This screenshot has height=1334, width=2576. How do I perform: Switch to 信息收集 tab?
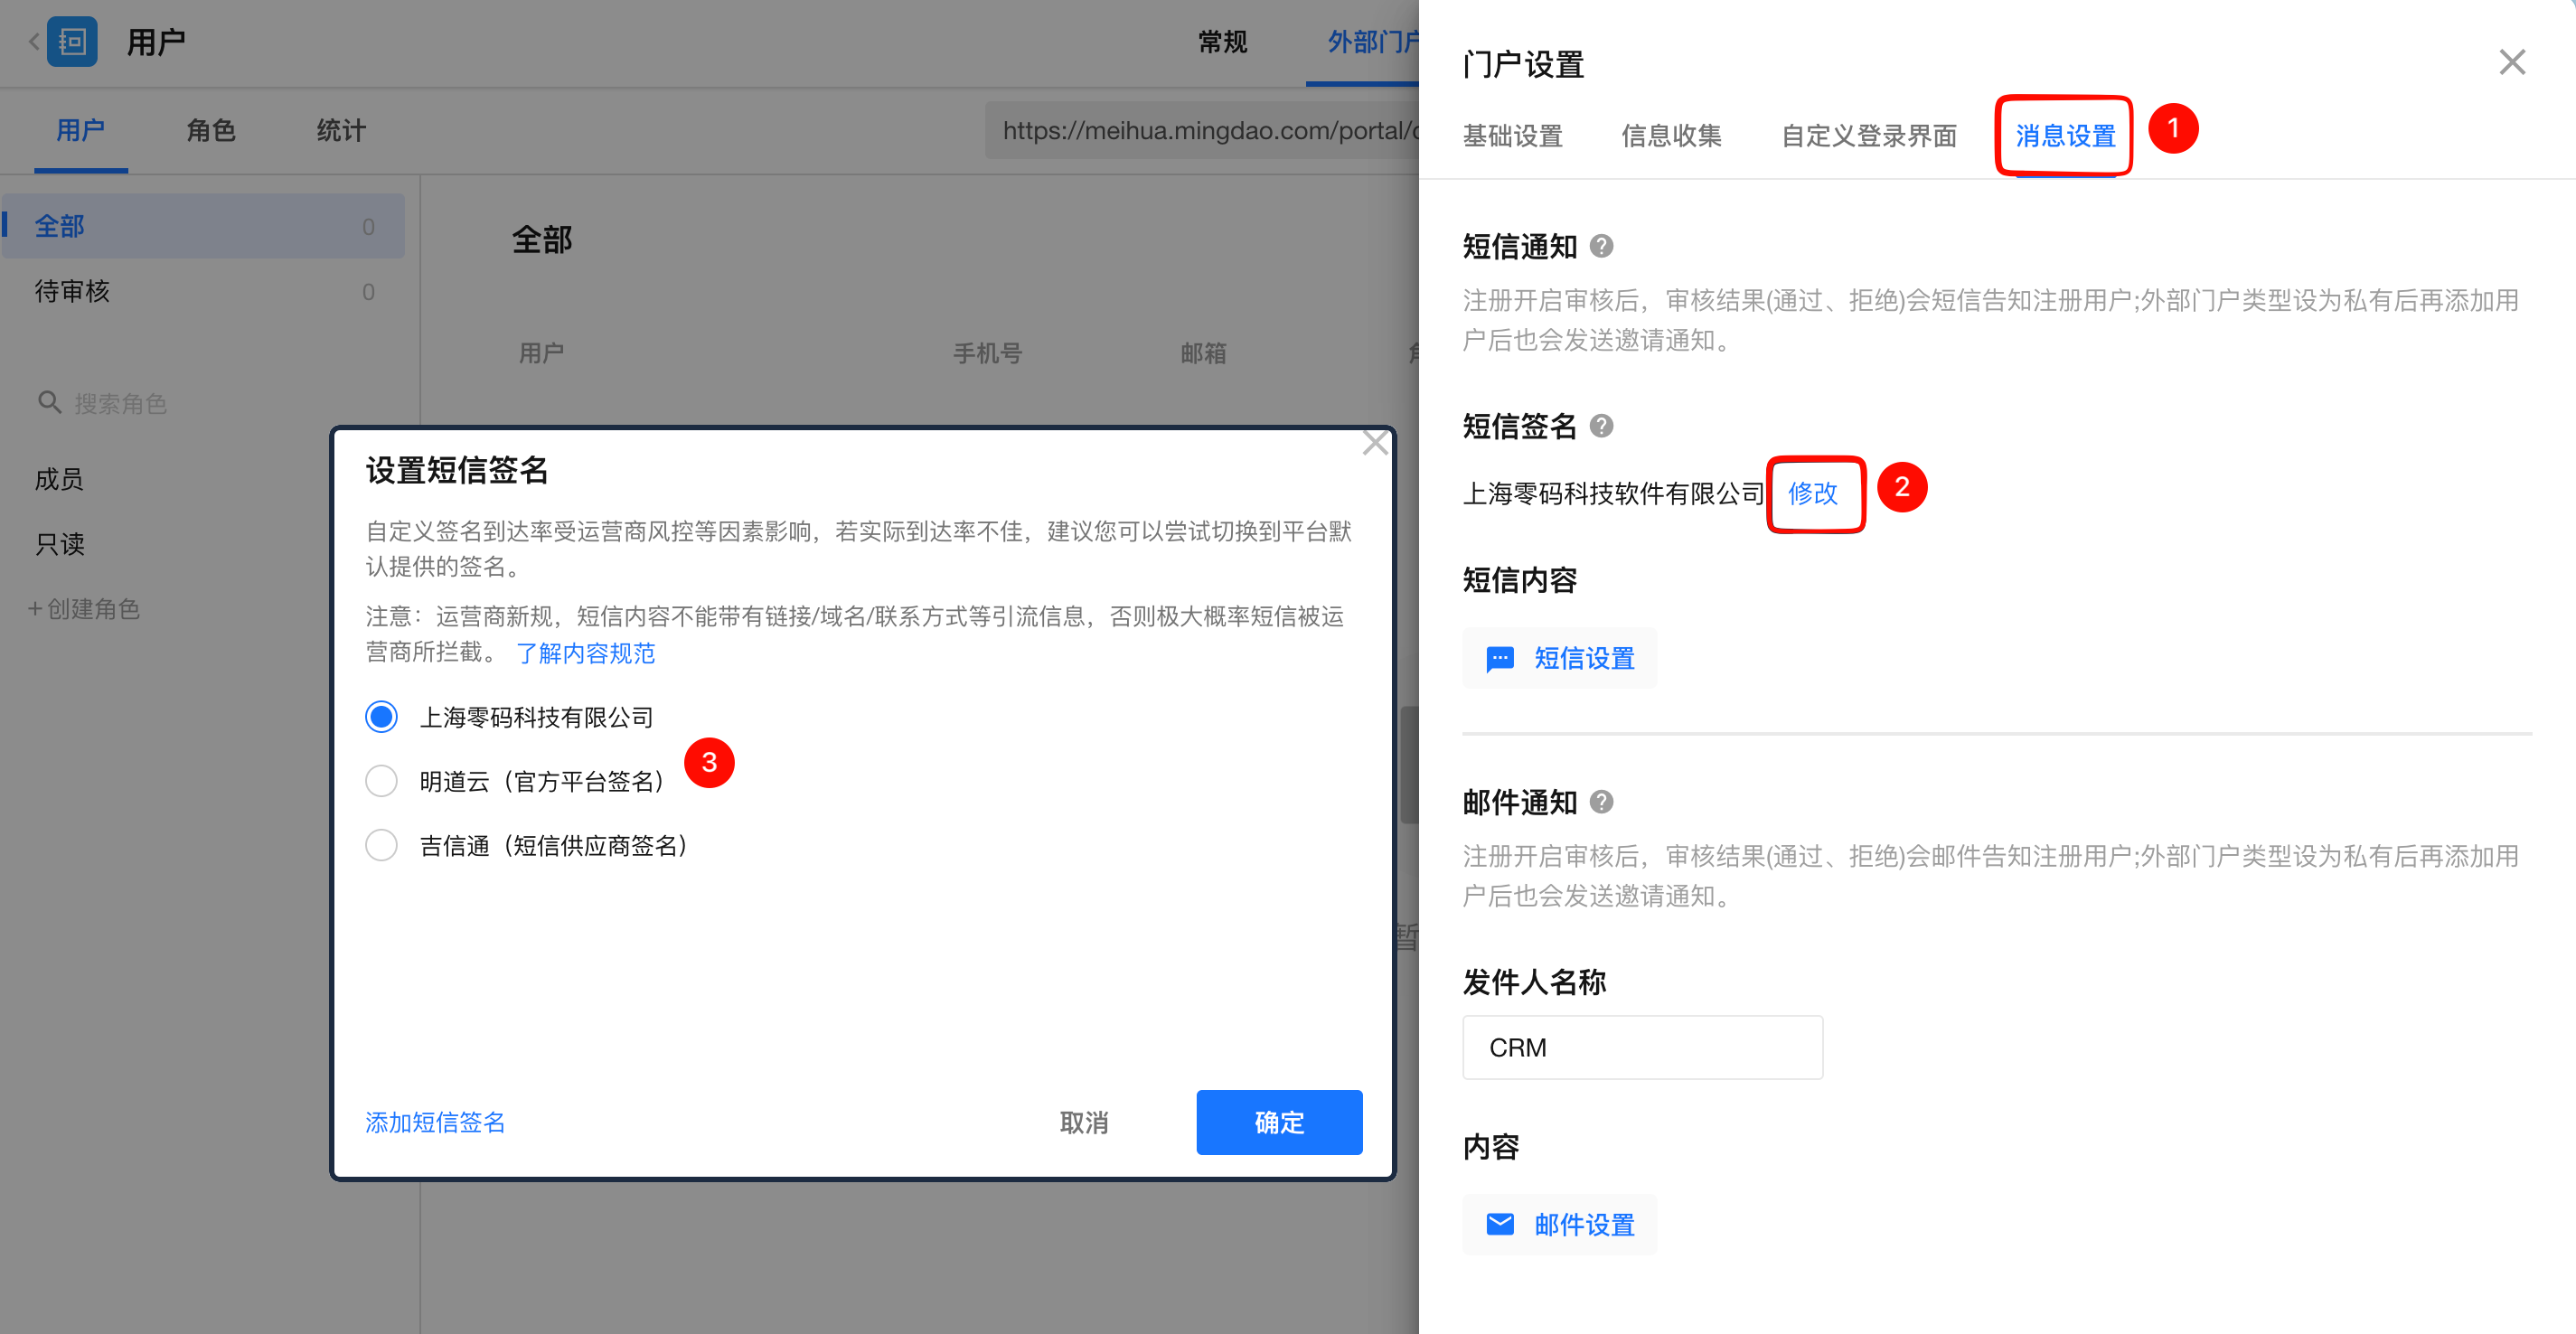[x=1671, y=136]
